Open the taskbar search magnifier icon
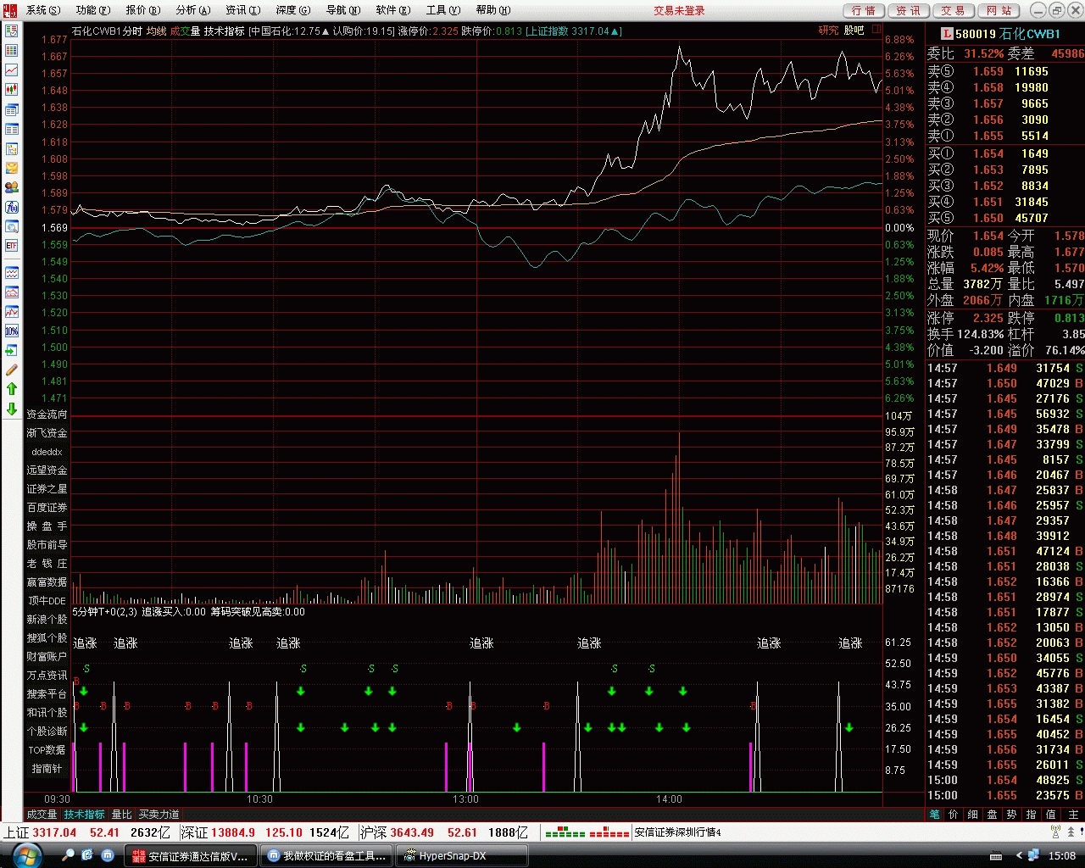1085x868 pixels. point(68,855)
